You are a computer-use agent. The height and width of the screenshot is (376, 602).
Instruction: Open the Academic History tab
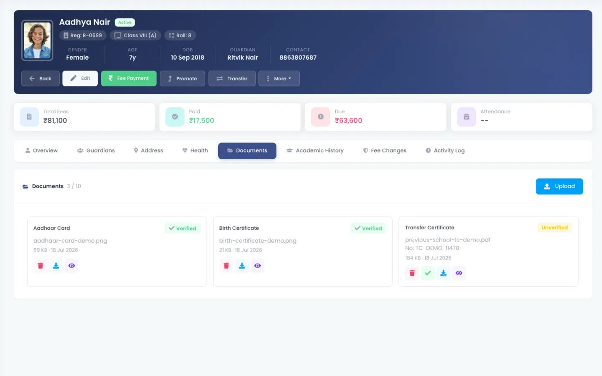315,150
